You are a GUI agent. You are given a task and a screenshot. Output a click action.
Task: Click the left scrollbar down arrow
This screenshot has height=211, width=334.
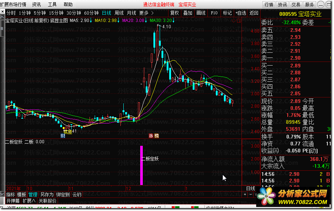2,194
